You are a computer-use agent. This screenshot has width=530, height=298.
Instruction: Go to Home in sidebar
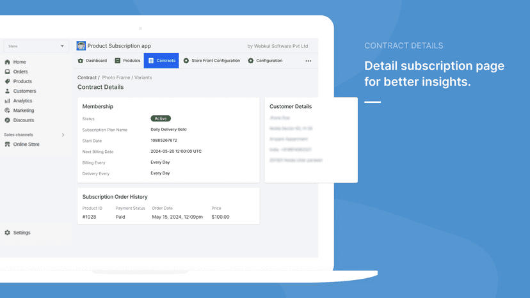tap(19, 62)
